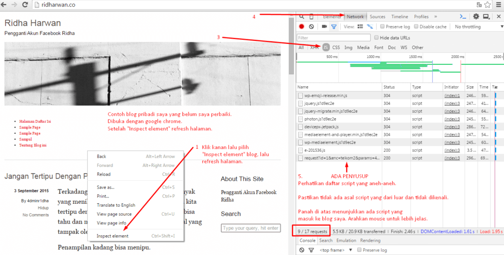Click the network Filter text field
Screen dimensions: 504x255
point(334,37)
